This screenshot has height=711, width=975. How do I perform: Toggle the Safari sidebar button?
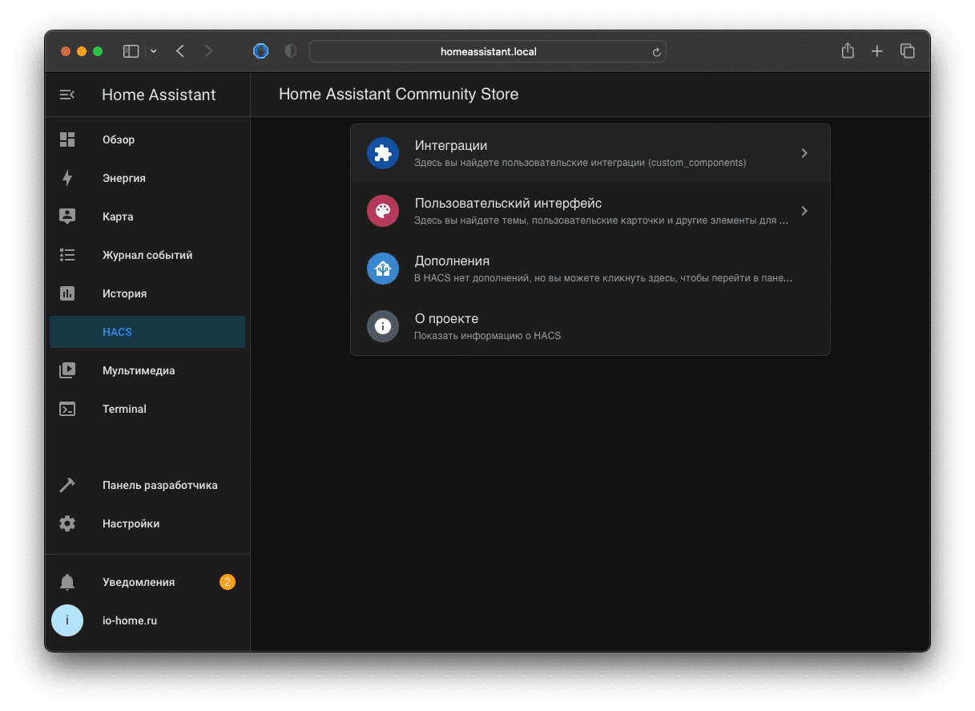tap(131, 51)
